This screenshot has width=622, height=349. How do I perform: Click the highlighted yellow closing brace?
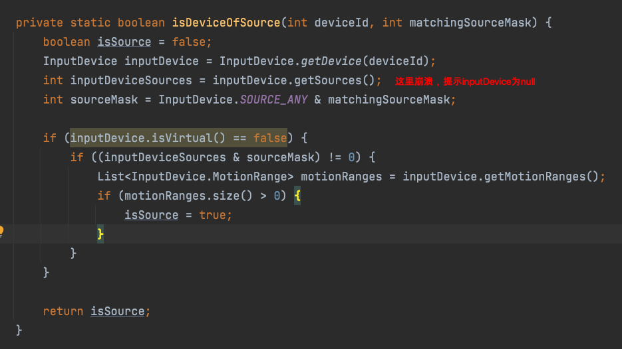100,234
